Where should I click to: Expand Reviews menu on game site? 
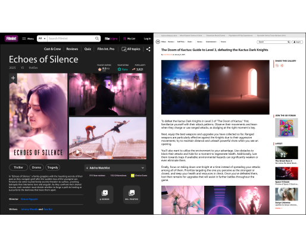click(171, 42)
